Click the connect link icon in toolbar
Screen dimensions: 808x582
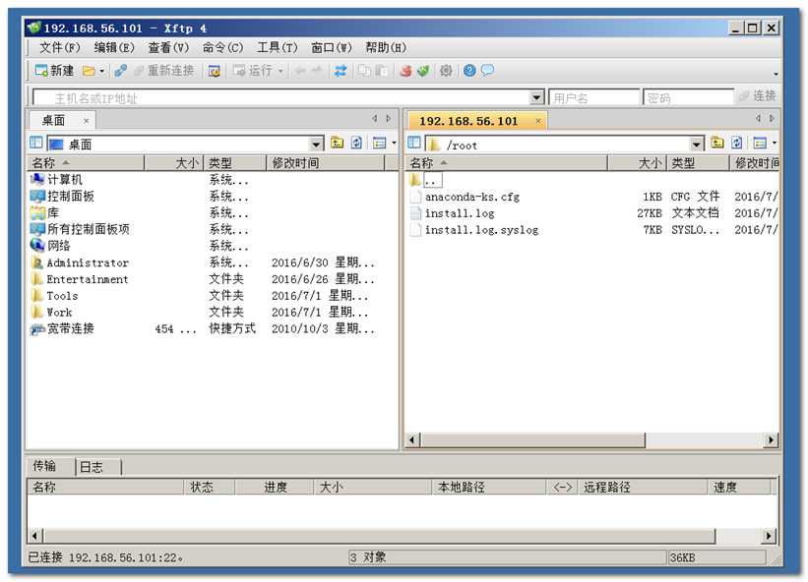[x=121, y=71]
